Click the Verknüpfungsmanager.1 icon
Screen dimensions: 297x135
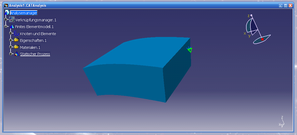(12, 19)
